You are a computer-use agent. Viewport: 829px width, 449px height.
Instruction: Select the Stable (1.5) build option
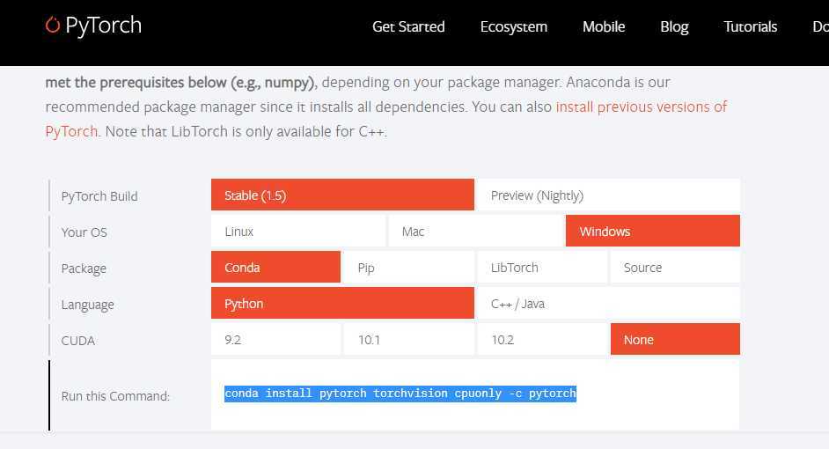click(342, 195)
